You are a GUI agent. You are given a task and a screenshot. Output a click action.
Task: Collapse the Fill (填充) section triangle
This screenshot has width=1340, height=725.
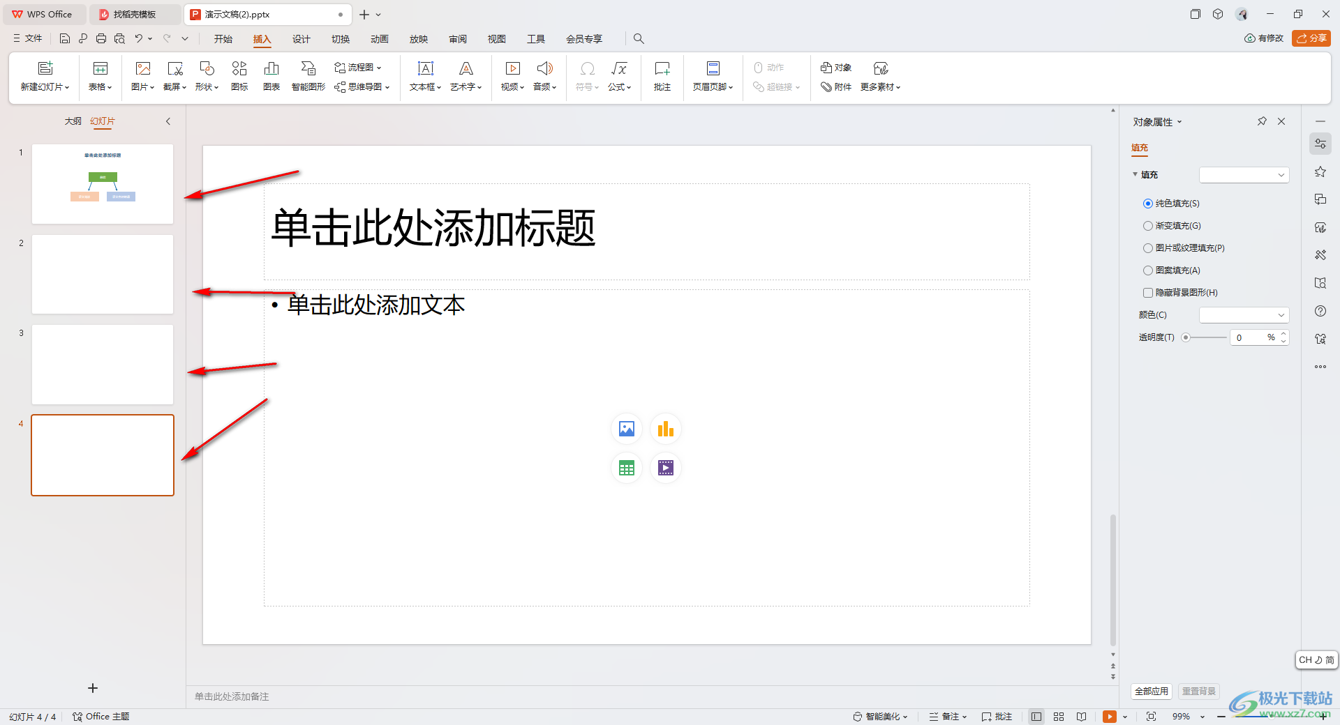point(1135,174)
